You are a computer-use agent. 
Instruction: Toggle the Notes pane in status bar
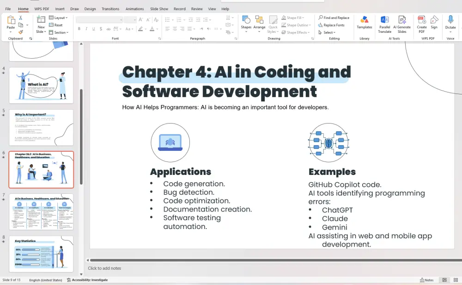coord(426,280)
